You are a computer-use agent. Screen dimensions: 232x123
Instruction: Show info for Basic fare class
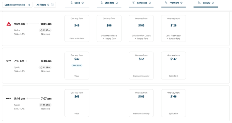point(83,3)
